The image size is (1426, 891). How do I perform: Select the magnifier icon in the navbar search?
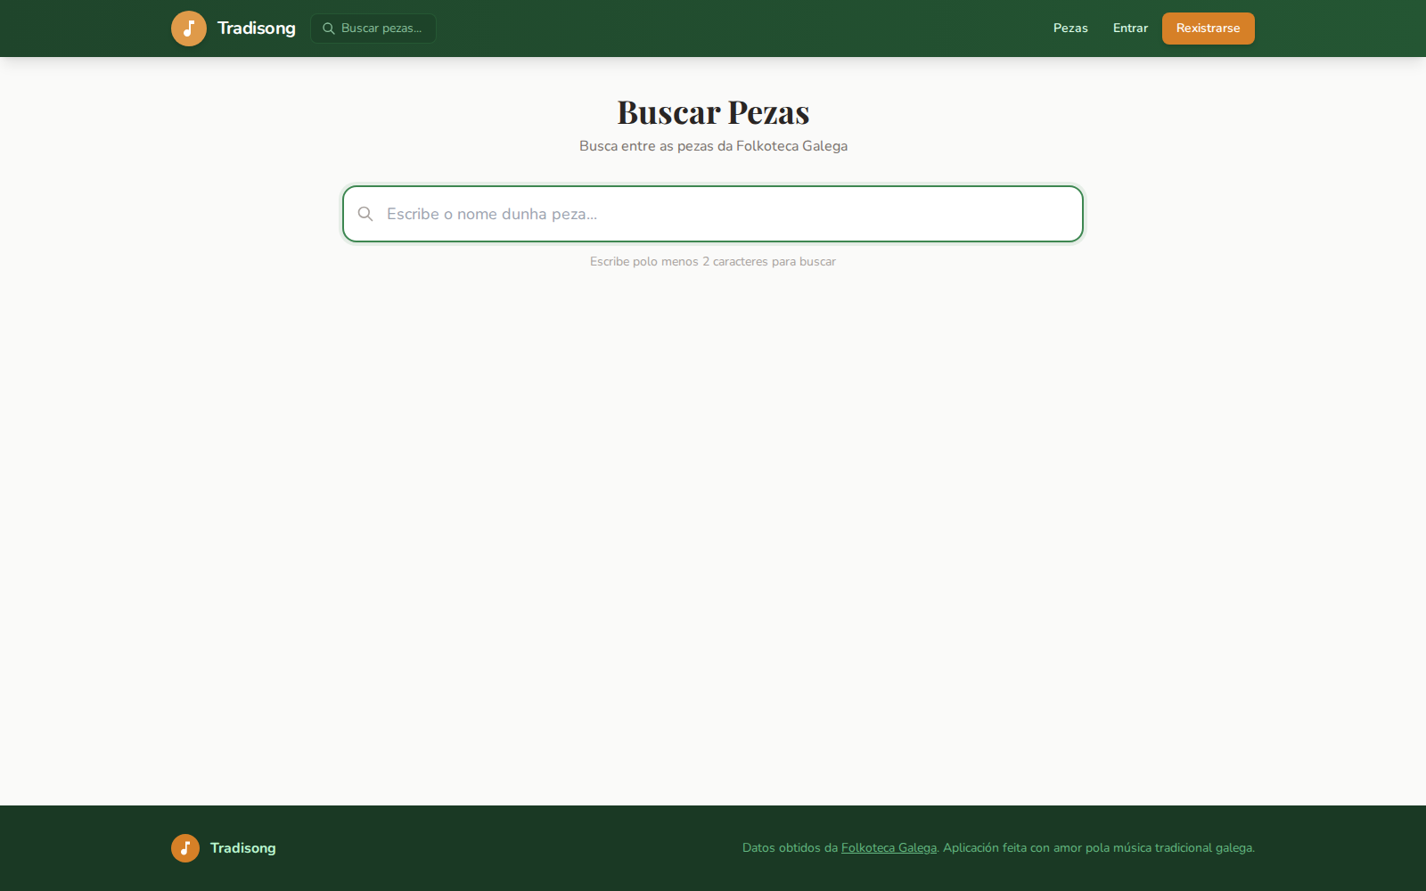(x=328, y=28)
